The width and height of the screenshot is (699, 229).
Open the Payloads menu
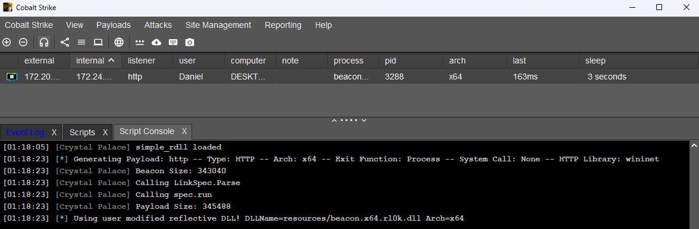tap(114, 26)
